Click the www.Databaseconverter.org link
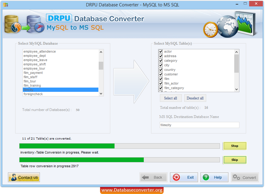265x194 pixels. [x=132, y=190]
